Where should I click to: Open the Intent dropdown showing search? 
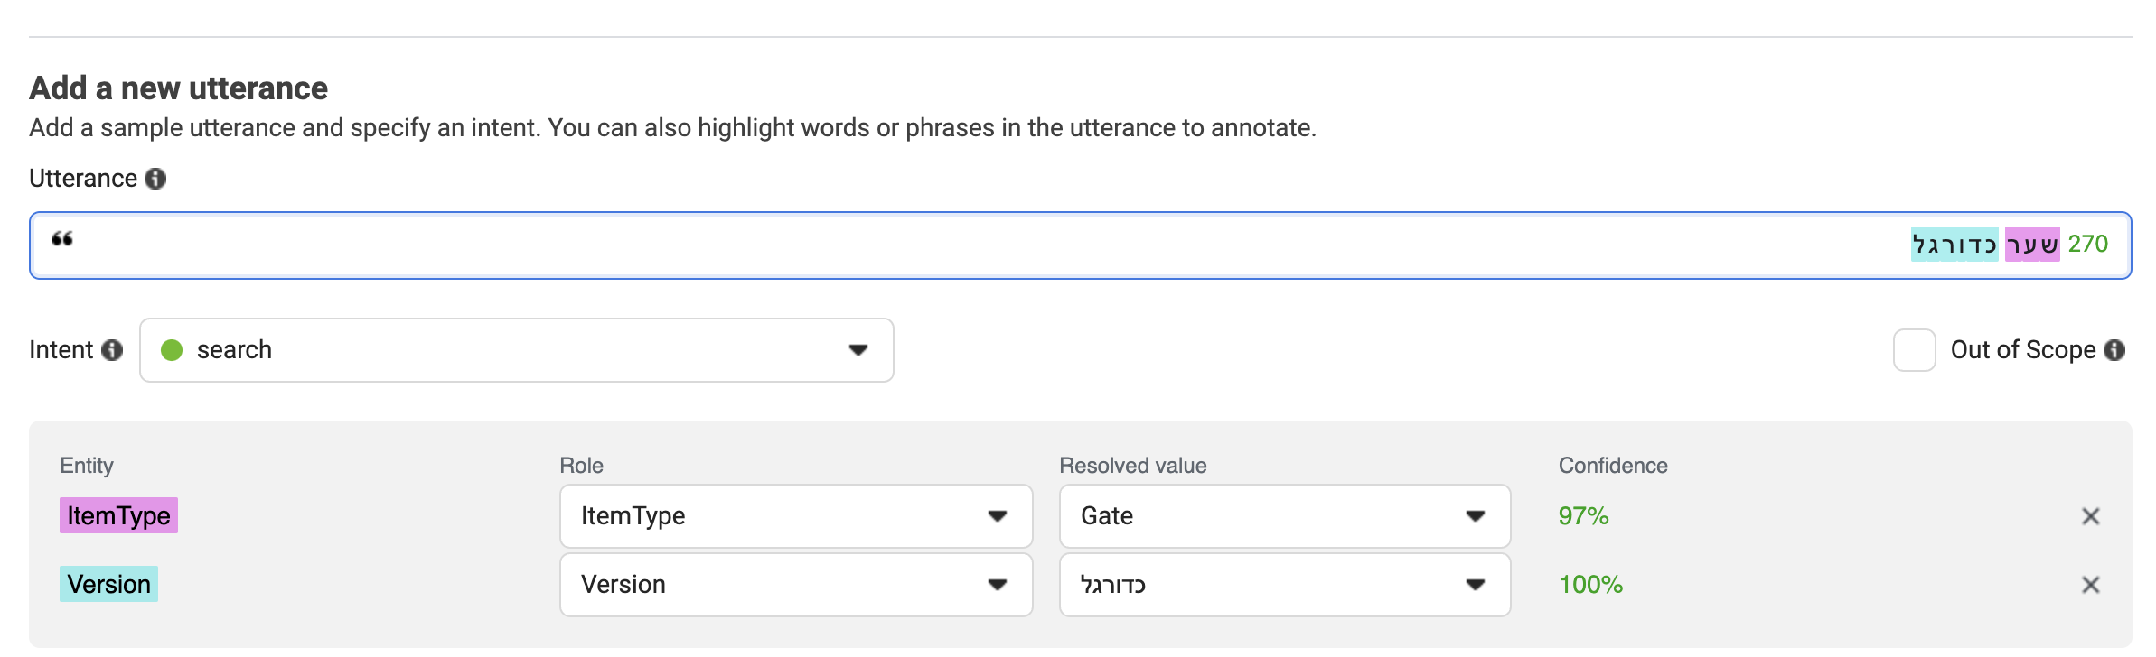pyautogui.click(x=515, y=350)
